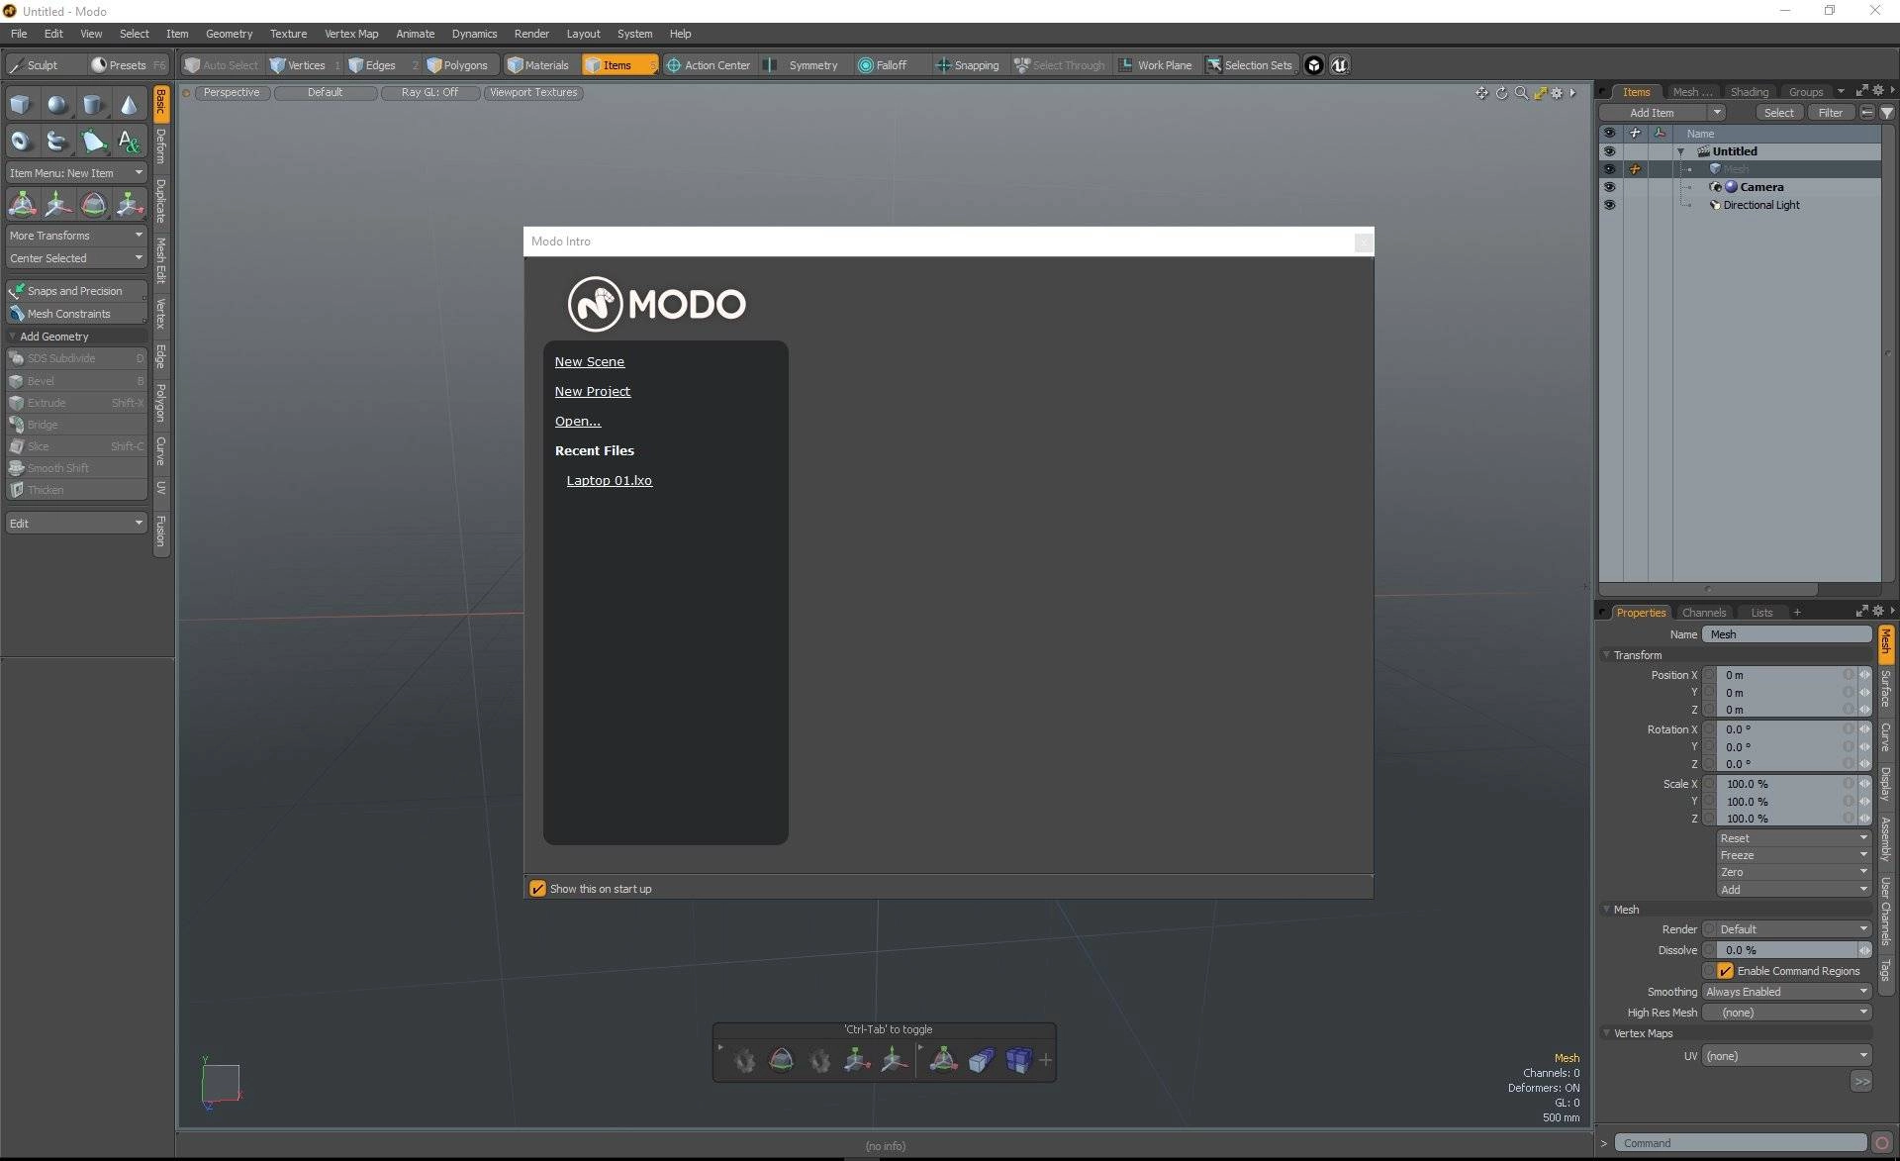Screen dimensions: 1900x1161
Task: Click plus icon in tool HUD
Action: [1045, 1060]
